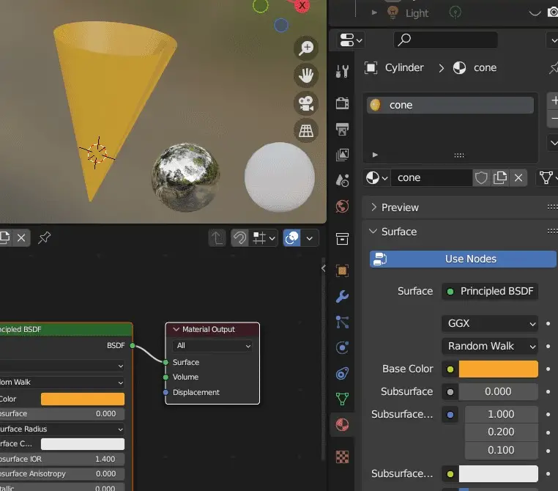Click the zoom viewport magnifier icon
Viewport: 558px width, 491px height.
pyautogui.click(x=306, y=48)
